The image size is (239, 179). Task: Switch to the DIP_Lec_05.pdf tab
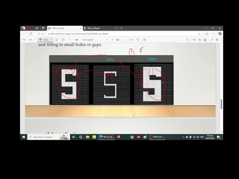[x=100, y=28]
